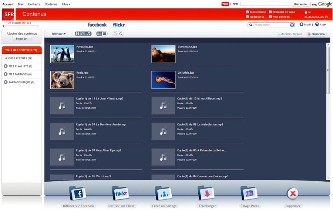The image size is (333, 210).
Task: Click the Aide help icon
Action: (x=317, y=25)
